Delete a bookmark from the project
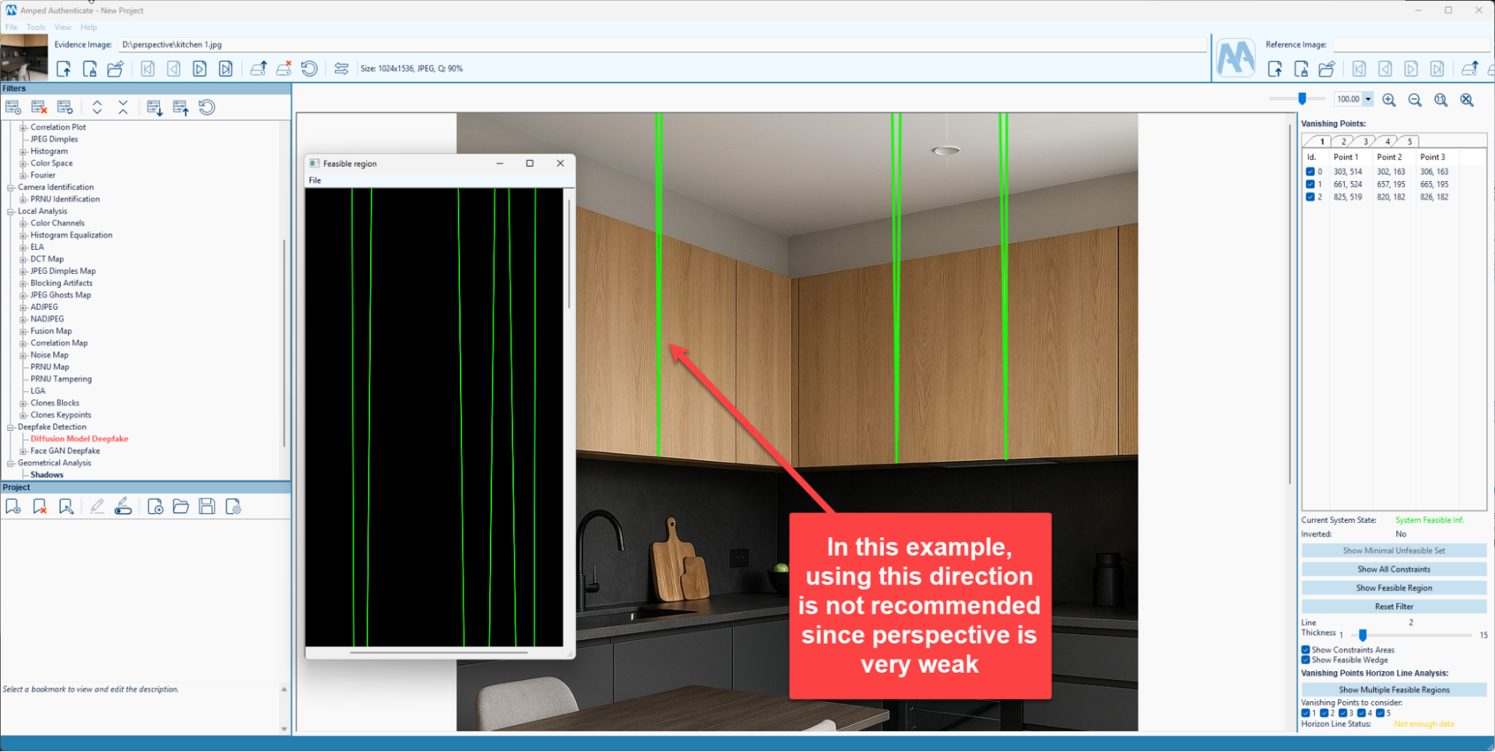The image size is (1495, 752). (40, 506)
